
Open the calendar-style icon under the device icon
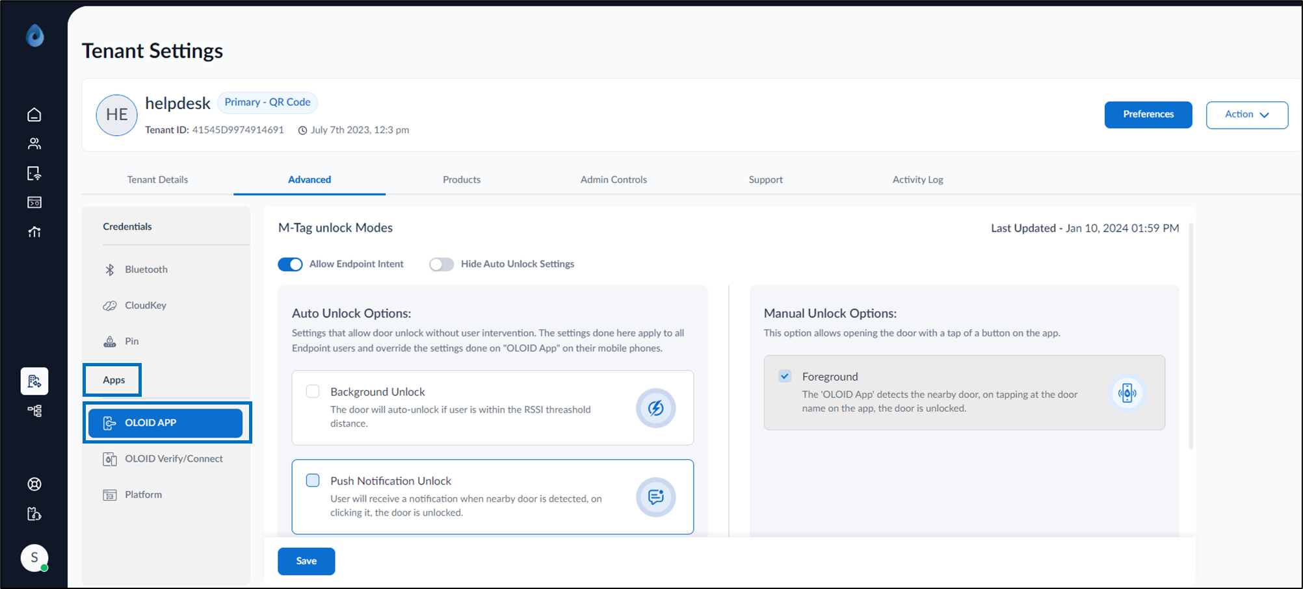pos(34,203)
